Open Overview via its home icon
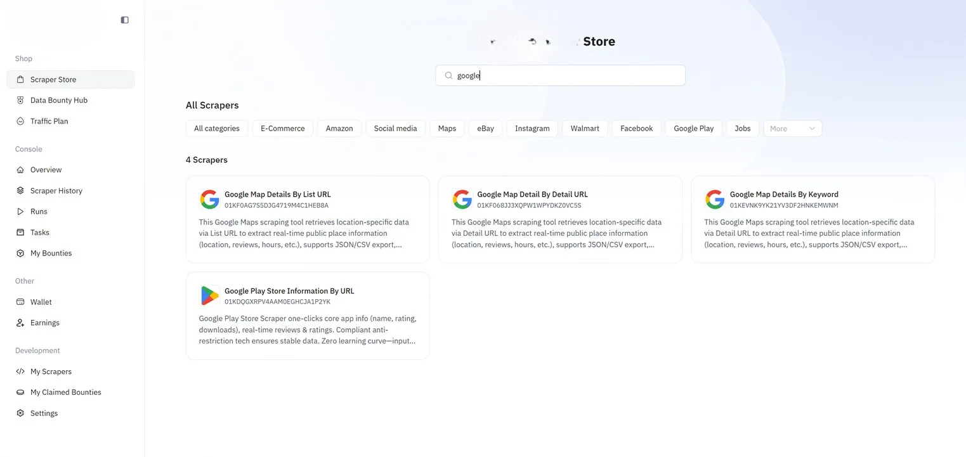Image resolution: width=966 pixels, height=457 pixels. (20, 170)
